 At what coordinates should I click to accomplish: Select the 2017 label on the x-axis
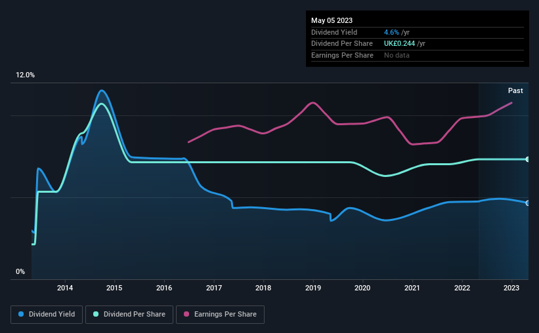point(214,287)
